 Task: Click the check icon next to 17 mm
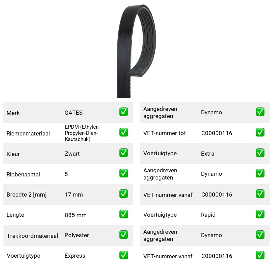pyautogui.click(x=124, y=194)
